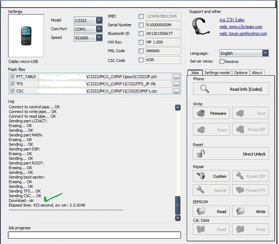The height and width of the screenshot is (244, 279).
Task: Click the Write section Read icon
Action: point(201,130)
